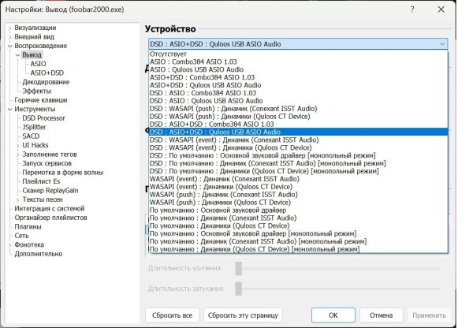Expand the Внешний вид tree node
The height and width of the screenshot is (328, 473).
pyautogui.click(x=10, y=37)
